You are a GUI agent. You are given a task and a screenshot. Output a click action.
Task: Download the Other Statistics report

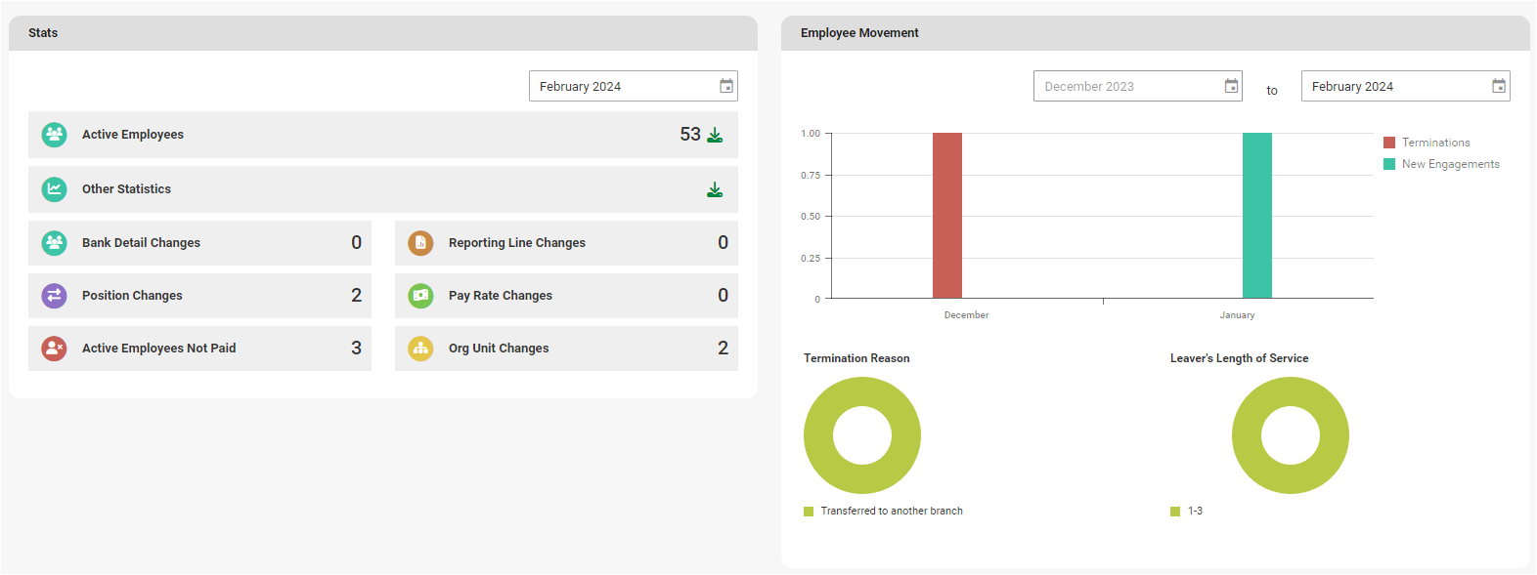click(x=715, y=189)
